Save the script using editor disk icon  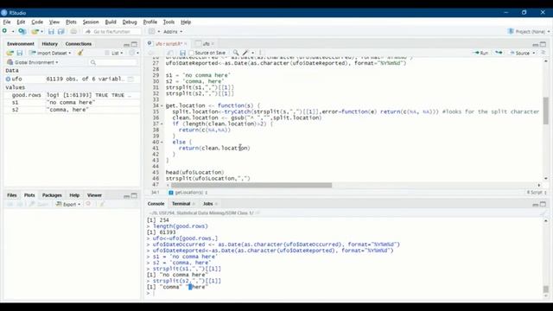(182, 53)
